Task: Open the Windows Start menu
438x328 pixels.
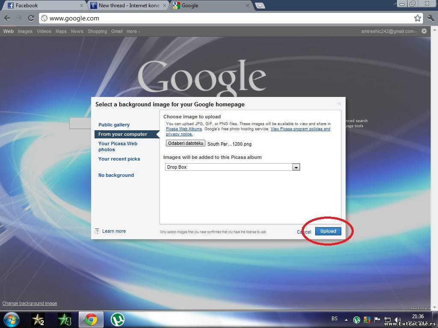Action: click(x=11, y=319)
